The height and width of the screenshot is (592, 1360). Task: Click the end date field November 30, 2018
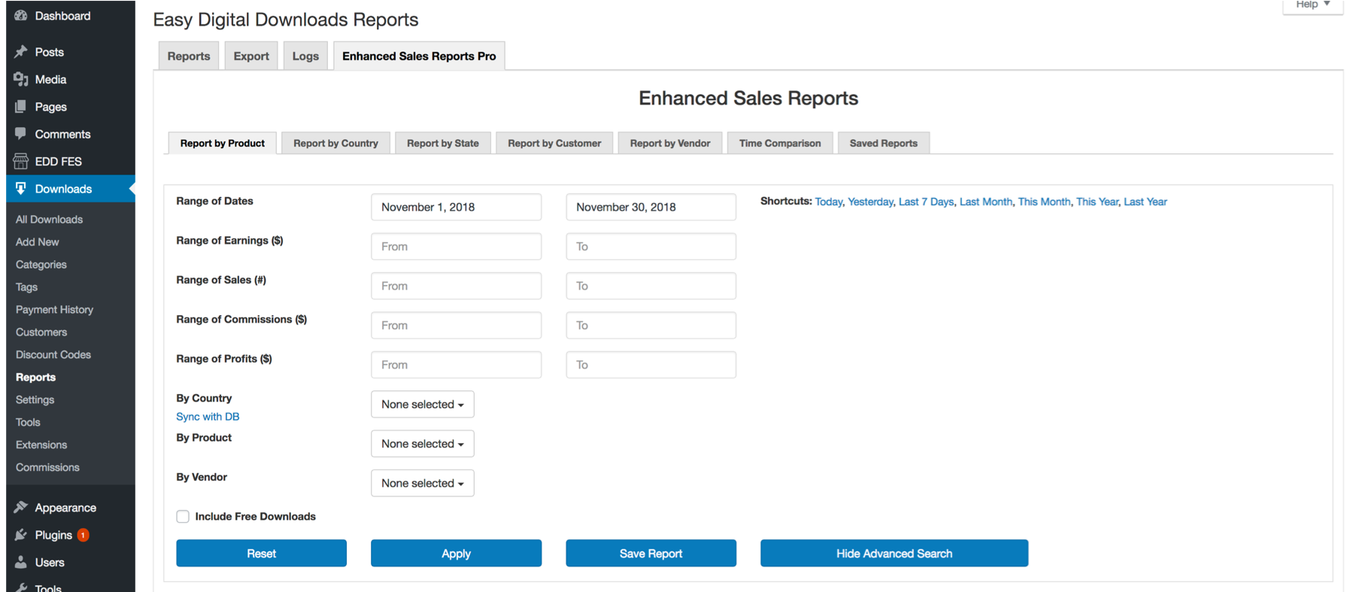coord(651,207)
